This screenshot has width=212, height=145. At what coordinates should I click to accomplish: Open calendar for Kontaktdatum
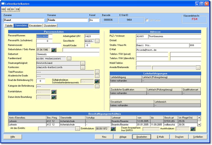54,92
